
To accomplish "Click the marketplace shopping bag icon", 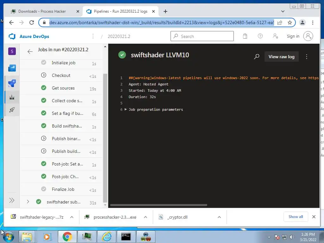I will [245, 36].
